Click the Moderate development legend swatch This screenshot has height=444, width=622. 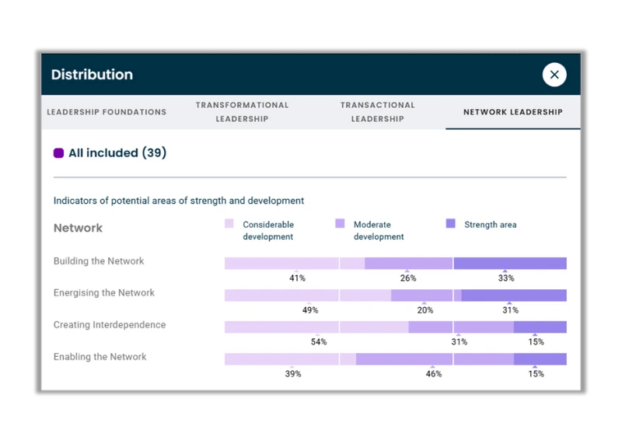pyautogui.click(x=340, y=224)
